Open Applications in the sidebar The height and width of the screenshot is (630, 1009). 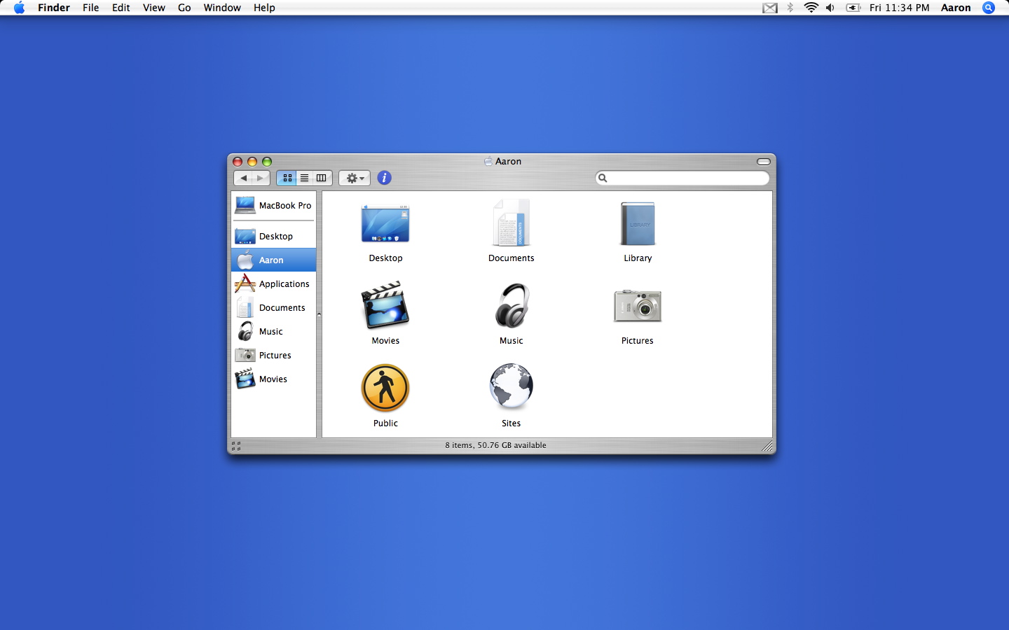273,283
